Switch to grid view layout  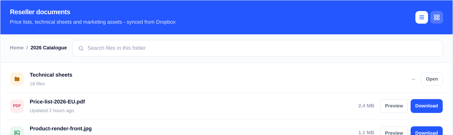[x=437, y=18]
